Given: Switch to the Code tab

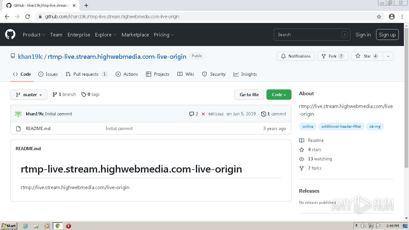Looking at the screenshot, I should pos(22,74).
